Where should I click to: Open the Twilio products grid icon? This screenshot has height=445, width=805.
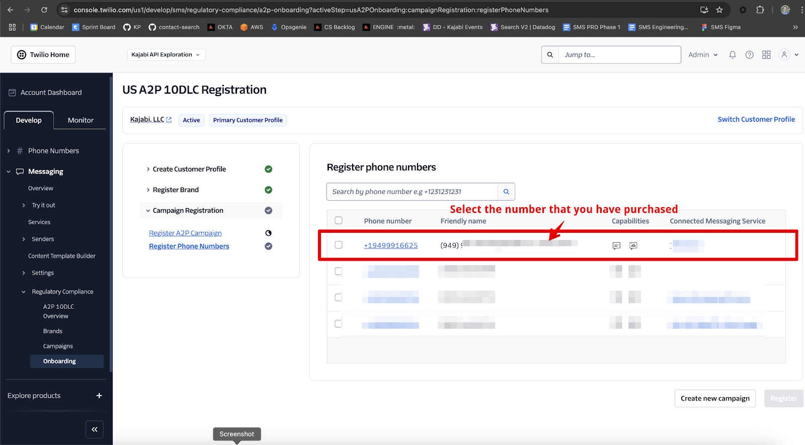766,55
